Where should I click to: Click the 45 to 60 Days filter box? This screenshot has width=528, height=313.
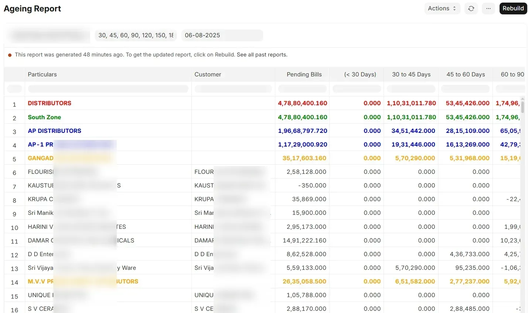[x=466, y=89]
